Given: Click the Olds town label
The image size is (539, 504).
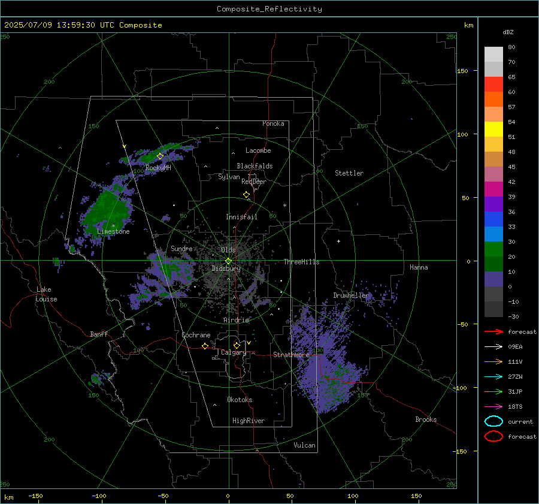Looking at the screenshot, I should (x=228, y=250).
